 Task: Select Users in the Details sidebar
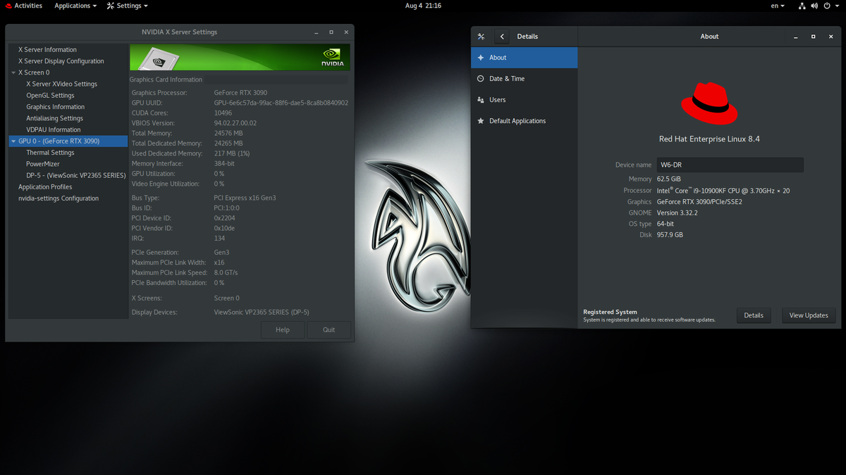point(524,100)
